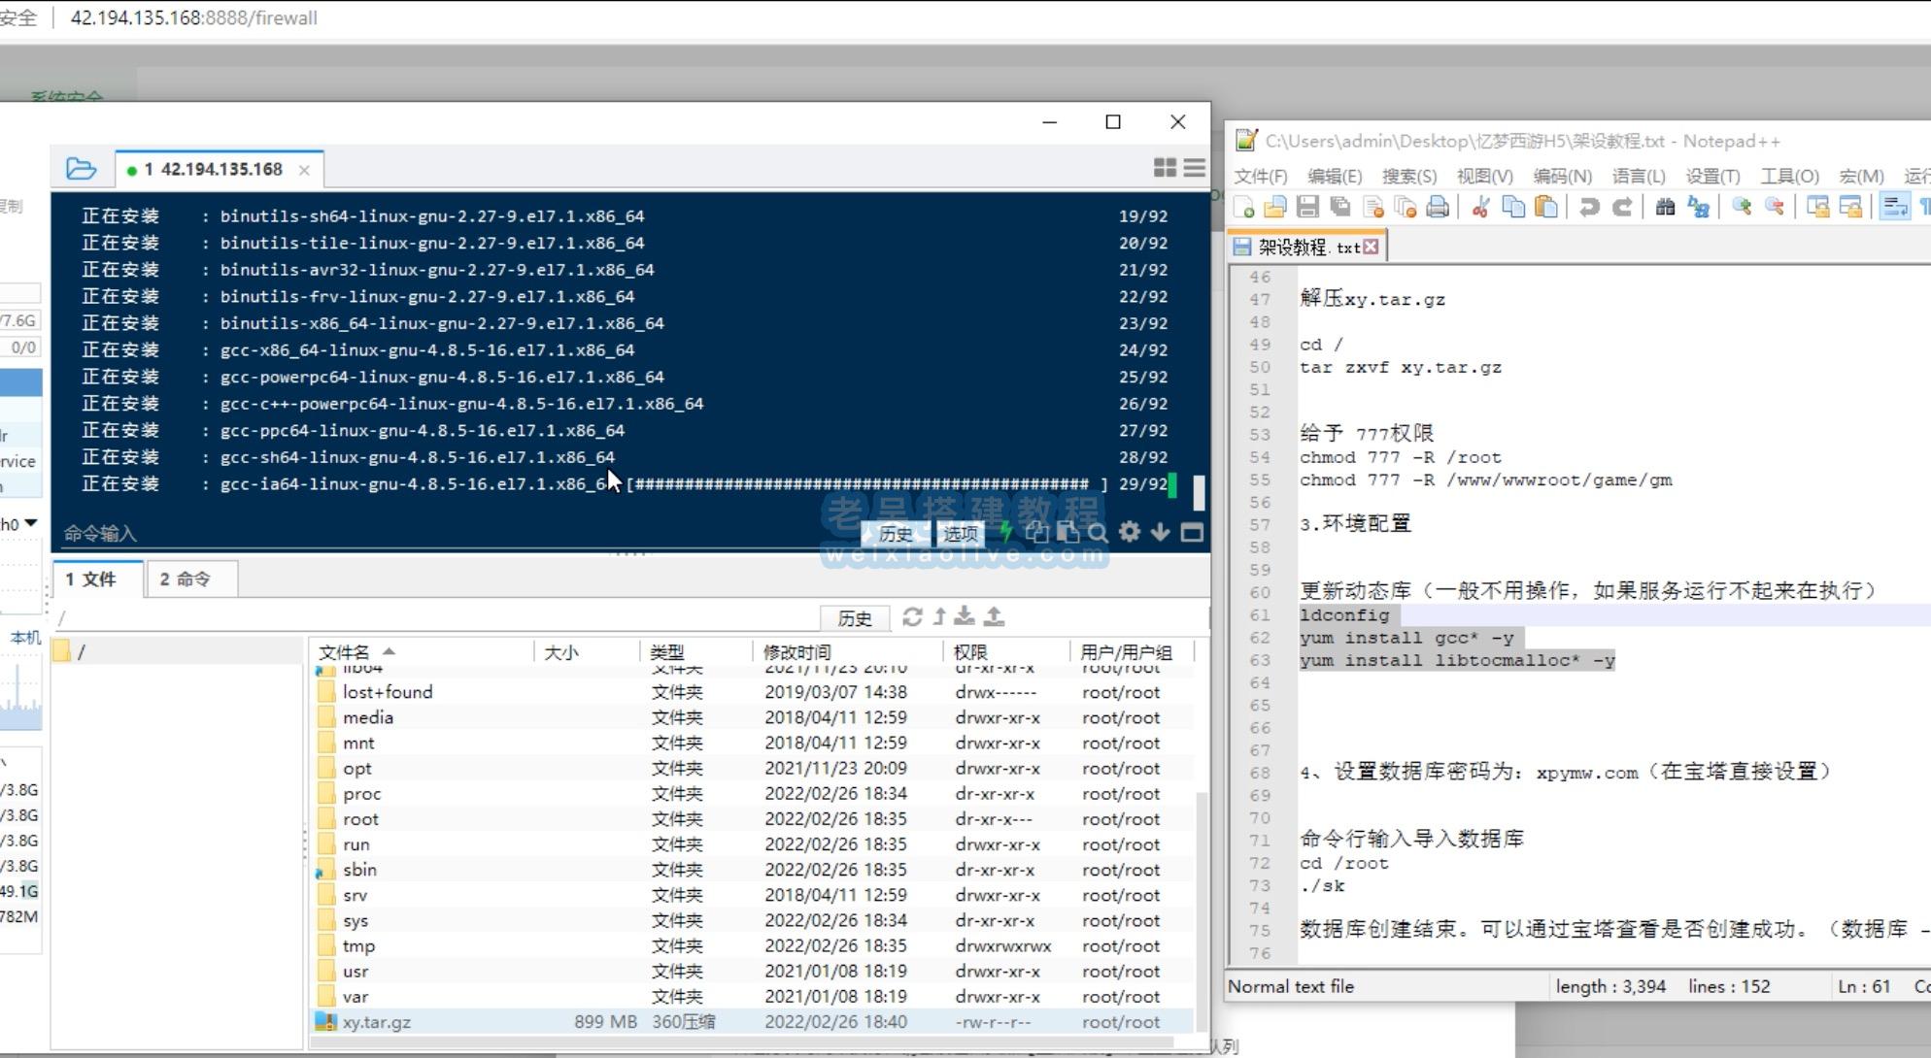Click the Find binoculars icon in Notepad++

[x=1665, y=207]
